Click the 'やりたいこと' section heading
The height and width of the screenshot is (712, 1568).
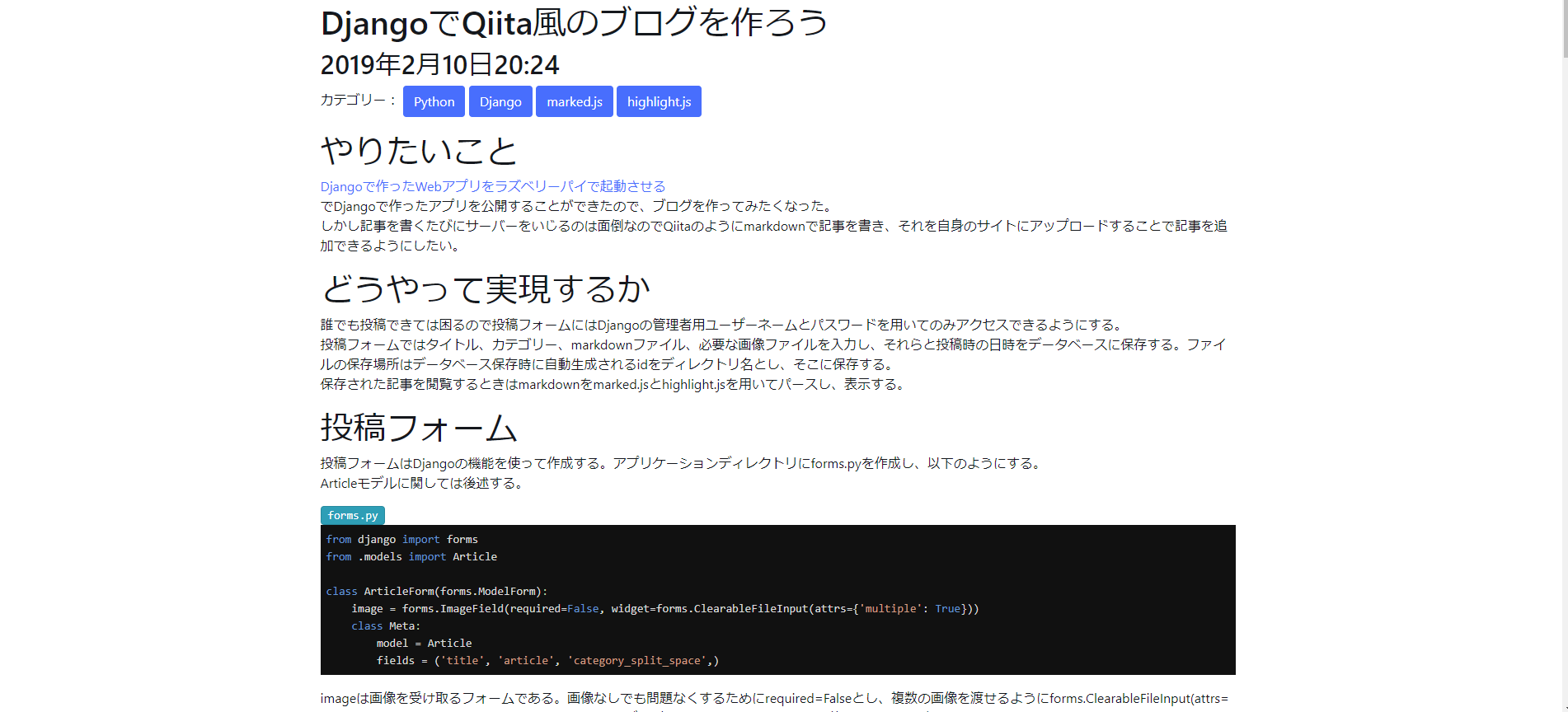419,151
